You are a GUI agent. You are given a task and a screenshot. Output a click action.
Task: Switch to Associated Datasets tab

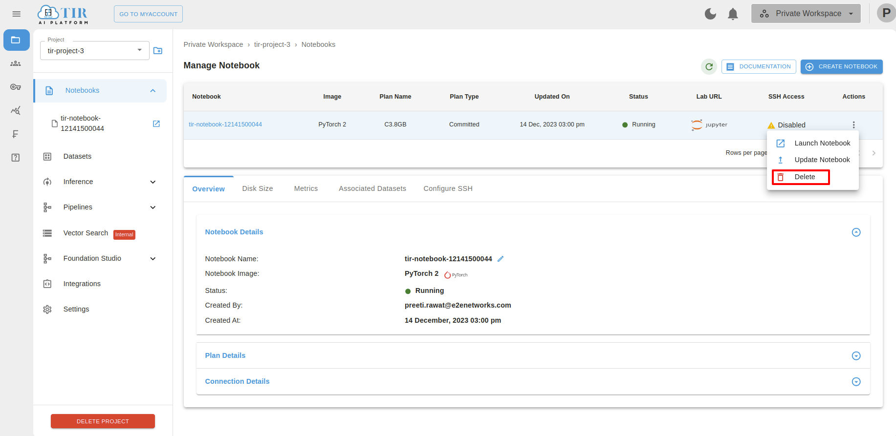click(x=372, y=188)
